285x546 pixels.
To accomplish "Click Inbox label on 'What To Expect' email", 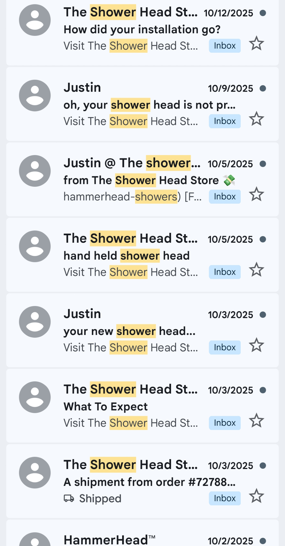I will click(x=225, y=423).
